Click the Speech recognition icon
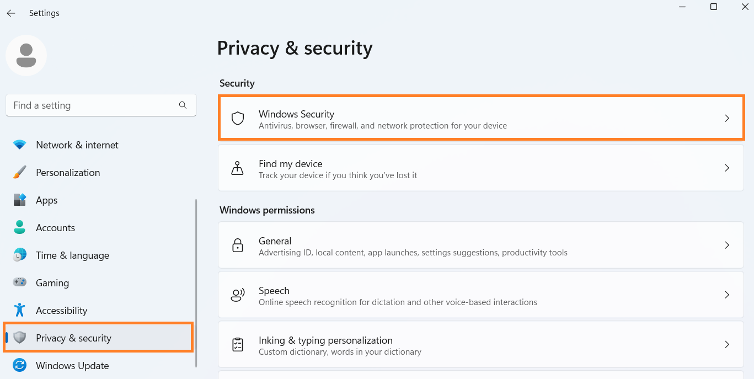The image size is (754, 379). 238,295
